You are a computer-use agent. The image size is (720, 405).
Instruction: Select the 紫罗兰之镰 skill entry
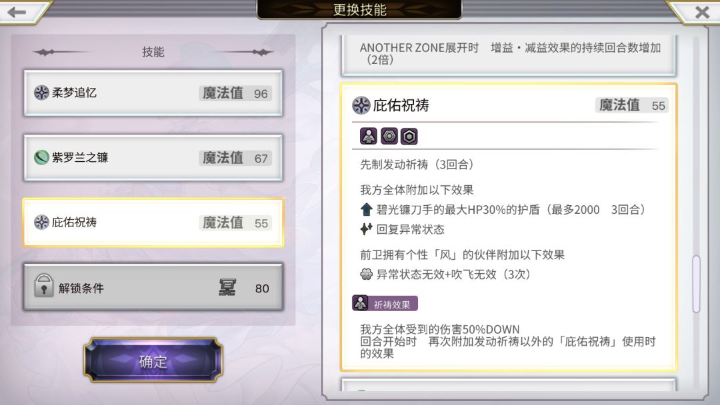click(x=153, y=158)
